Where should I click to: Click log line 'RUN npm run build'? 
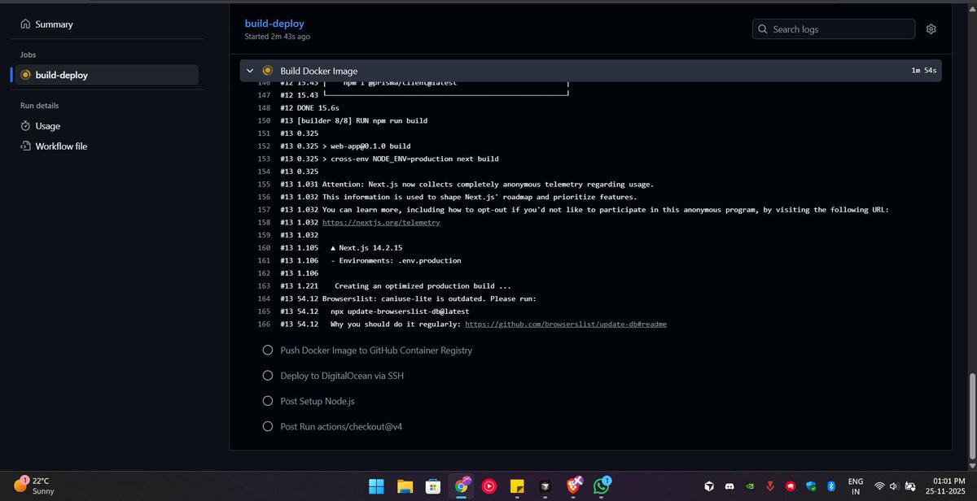(353, 120)
